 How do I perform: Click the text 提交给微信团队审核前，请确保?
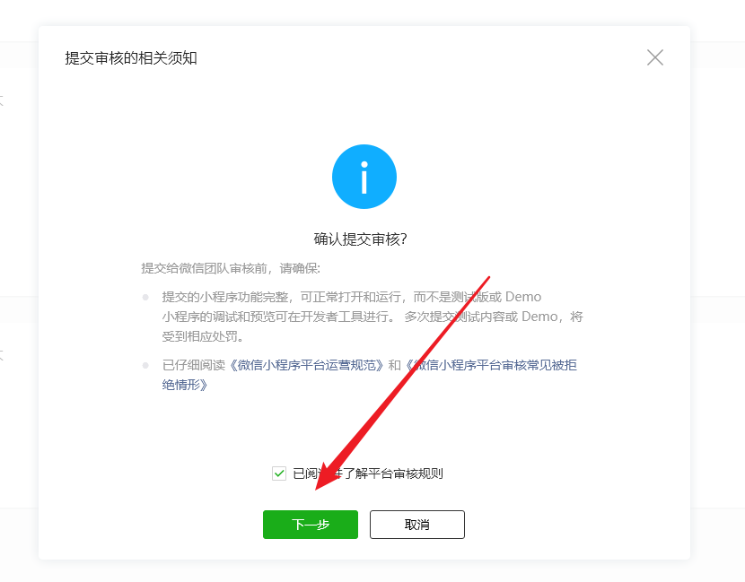click(230, 268)
